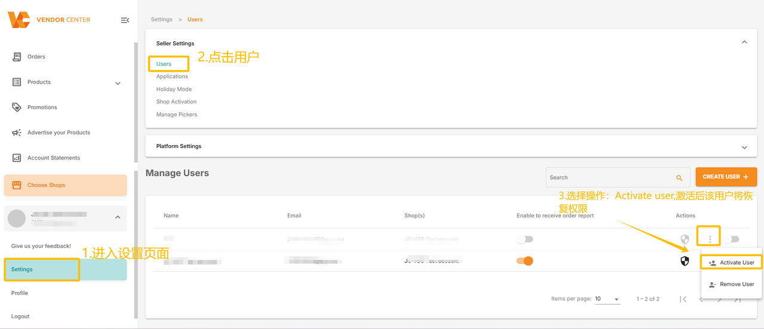
Task: Click the CREATE USER button
Action: coord(726,177)
